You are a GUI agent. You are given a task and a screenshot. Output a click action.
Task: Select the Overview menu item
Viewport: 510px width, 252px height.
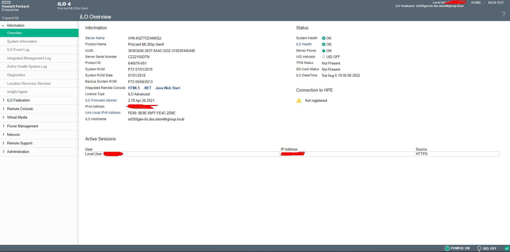(39, 33)
